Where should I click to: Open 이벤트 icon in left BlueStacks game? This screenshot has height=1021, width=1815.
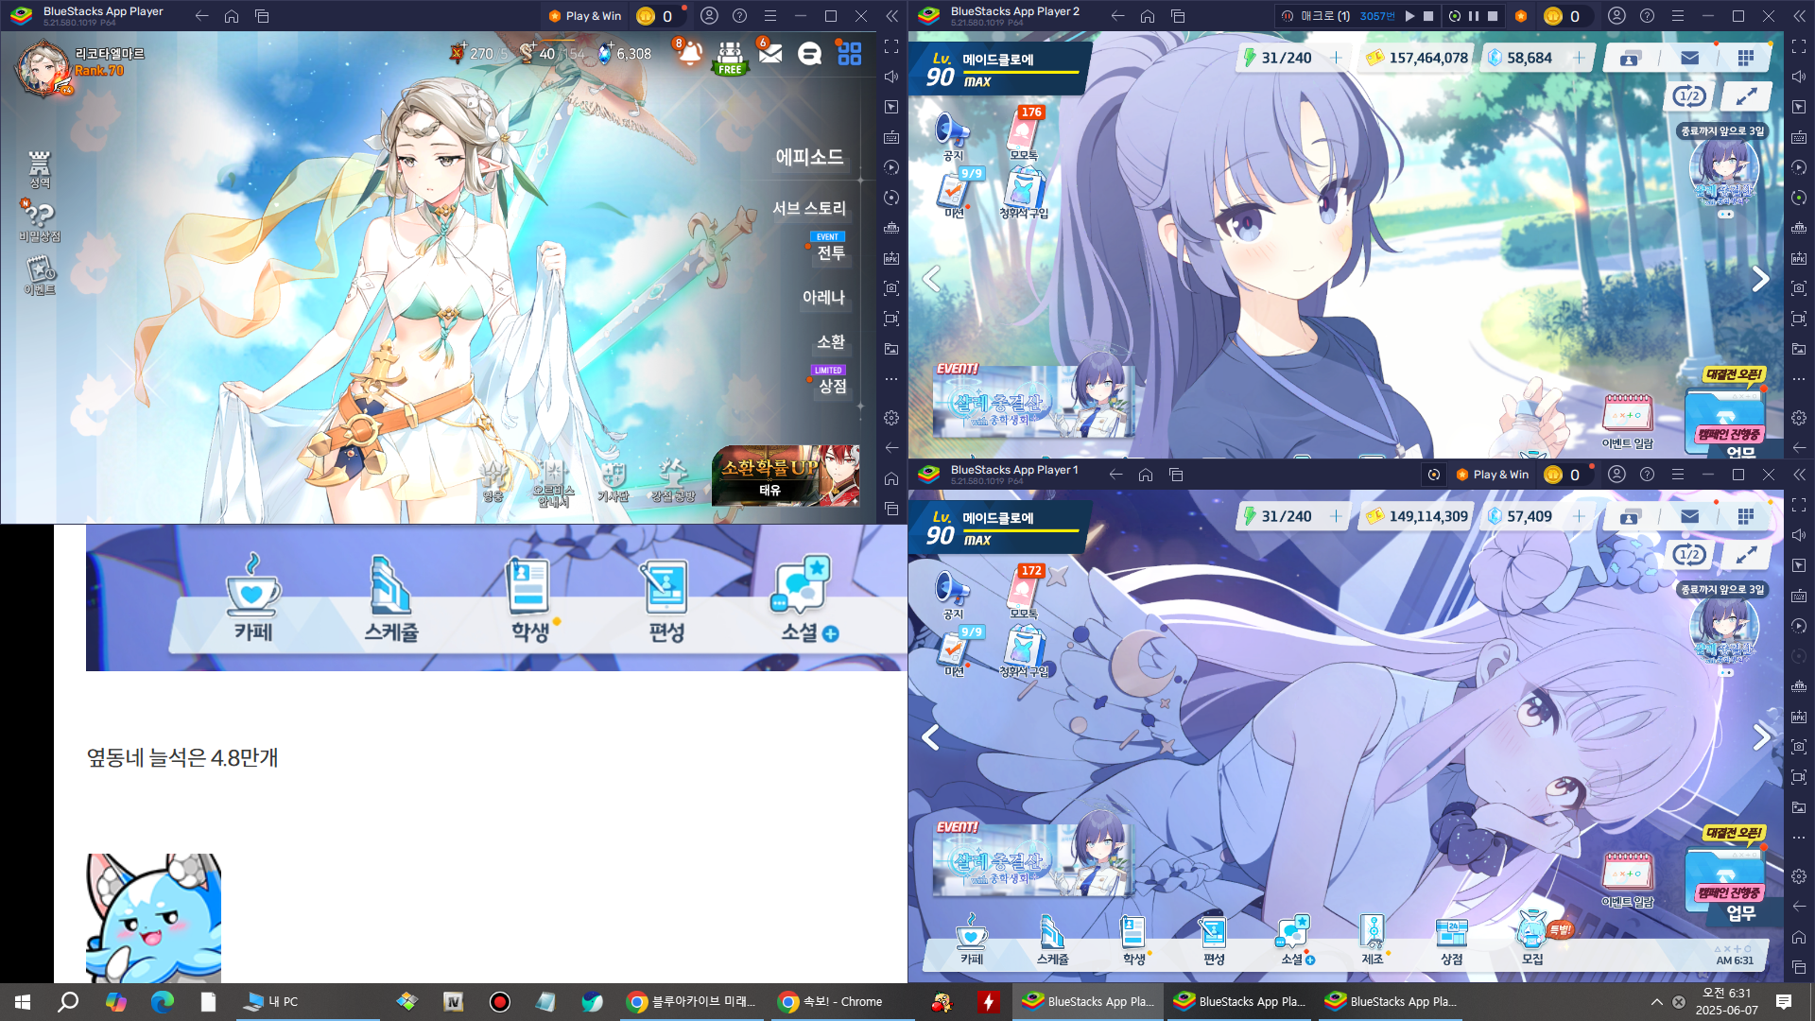[40, 275]
